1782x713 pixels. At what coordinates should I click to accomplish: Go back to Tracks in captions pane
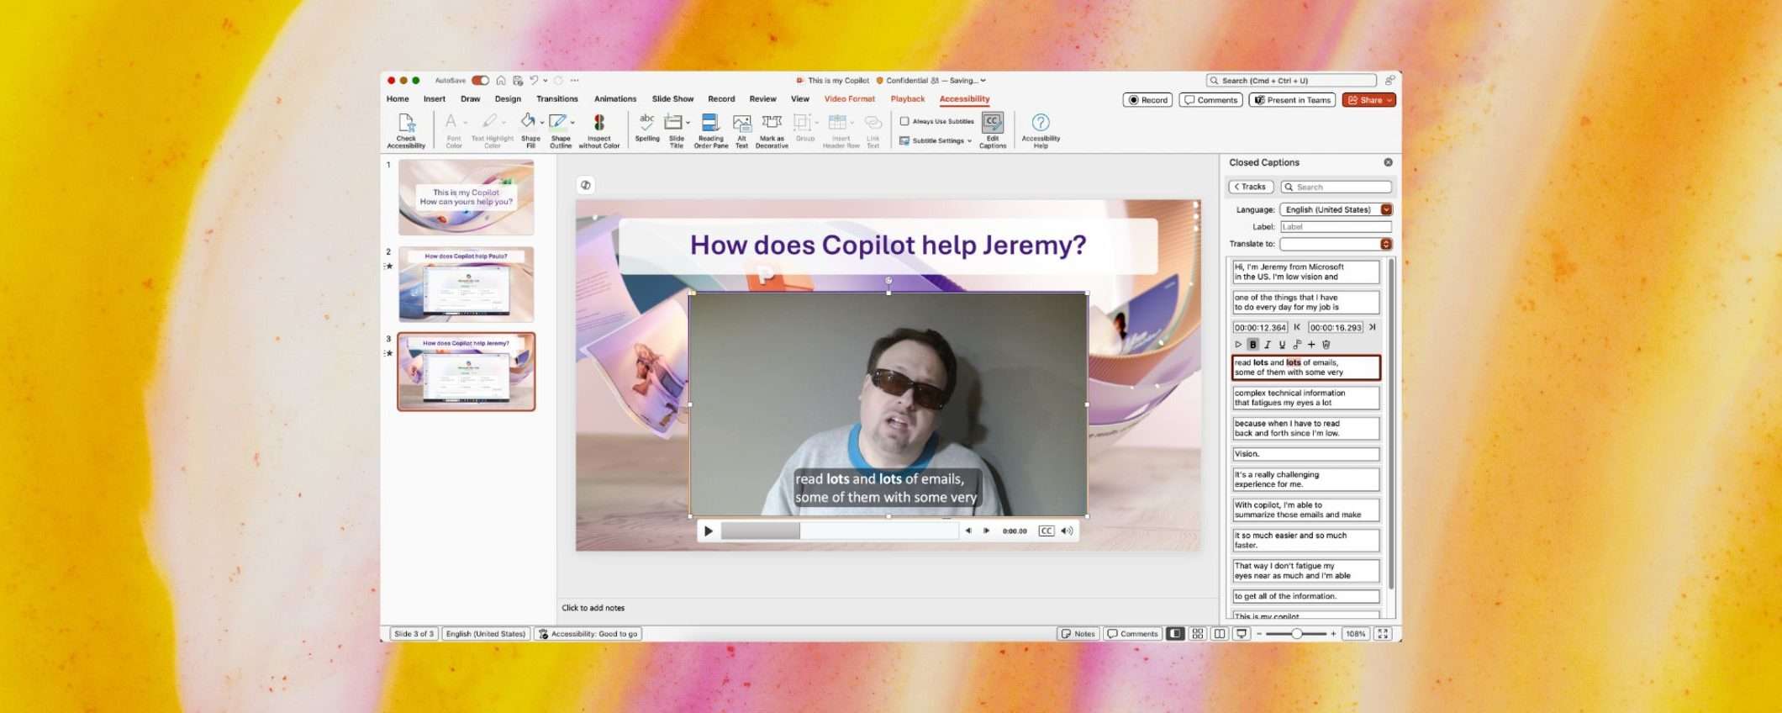coord(1251,187)
